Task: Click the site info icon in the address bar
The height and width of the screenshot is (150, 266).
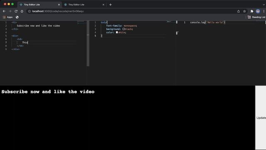Action: (x=30, y=11)
